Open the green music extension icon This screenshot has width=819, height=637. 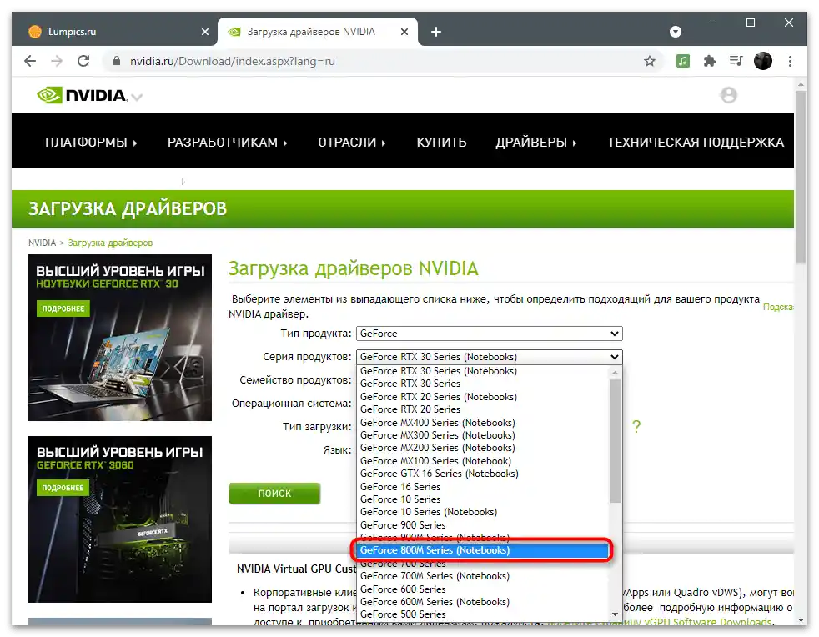click(683, 61)
